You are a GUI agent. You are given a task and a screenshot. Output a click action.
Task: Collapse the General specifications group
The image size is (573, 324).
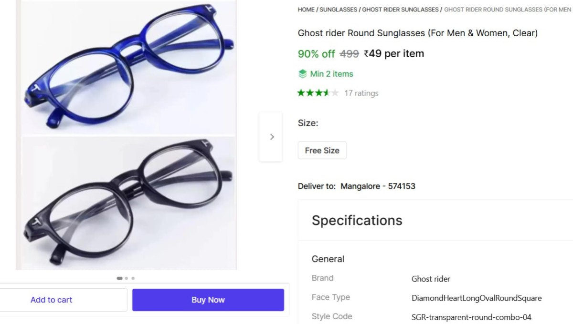pyautogui.click(x=328, y=259)
